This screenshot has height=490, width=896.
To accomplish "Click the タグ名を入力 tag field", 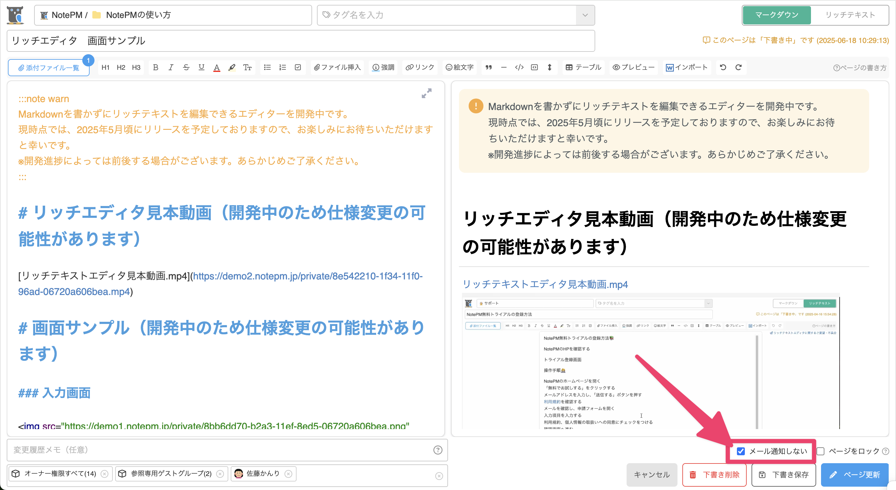I will point(446,15).
